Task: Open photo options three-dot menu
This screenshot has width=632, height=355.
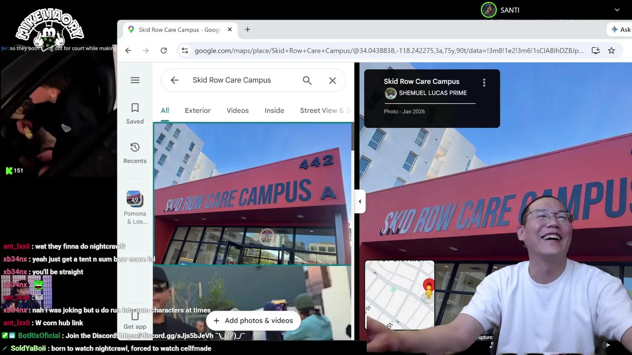Action: (x=484, y=82)
